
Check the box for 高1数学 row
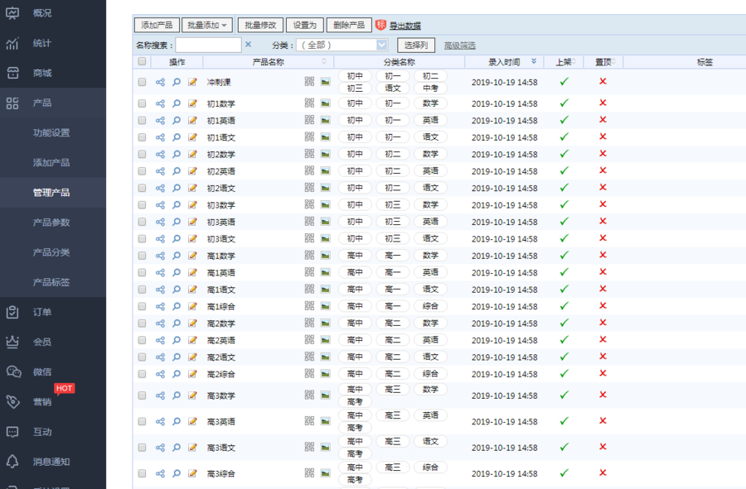[142, 256]
